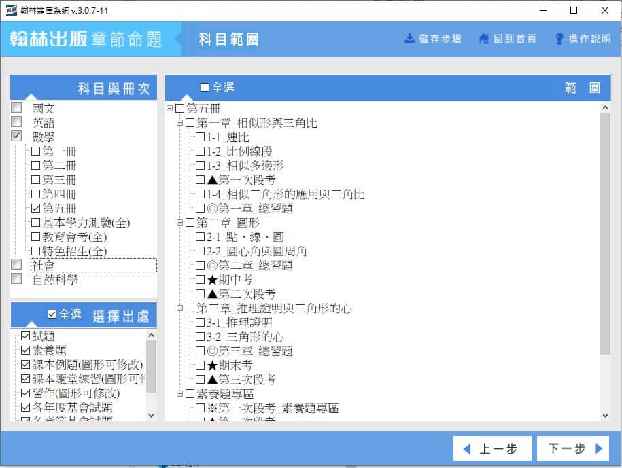This screenshot has height=468, width=622.
Task: Select ※第一次段考 素養題專區 row
Action: pos(273,408)
